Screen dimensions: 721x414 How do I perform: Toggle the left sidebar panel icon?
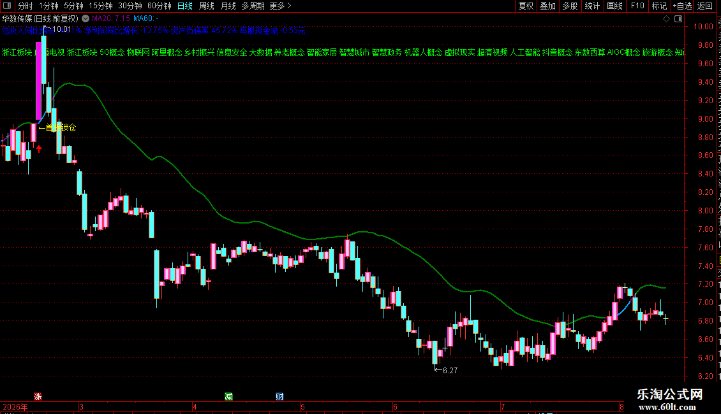7,6
